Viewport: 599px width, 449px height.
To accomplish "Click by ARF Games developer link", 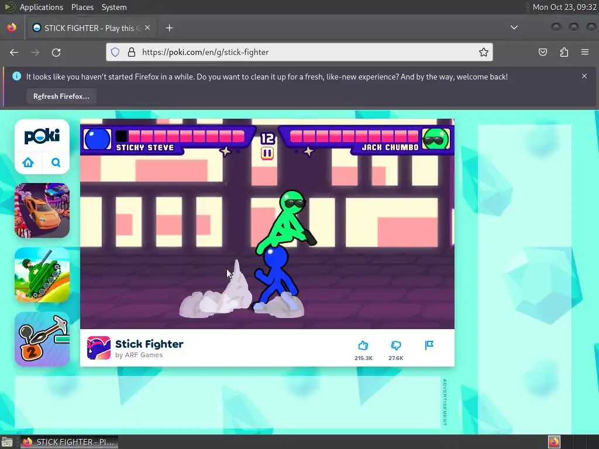I will 139,355.
